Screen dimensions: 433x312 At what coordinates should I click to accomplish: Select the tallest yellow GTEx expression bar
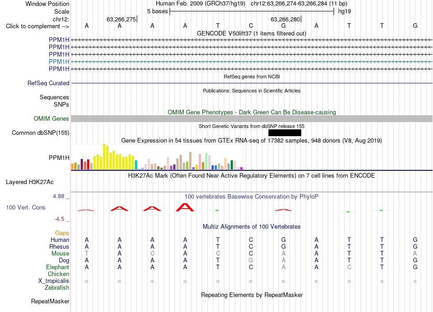[104, 157]
